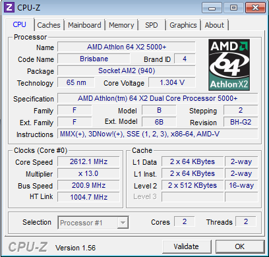The width and height of the screenshot is (269, 257).
Task: Open the About tab
Action: coord(214,25)
